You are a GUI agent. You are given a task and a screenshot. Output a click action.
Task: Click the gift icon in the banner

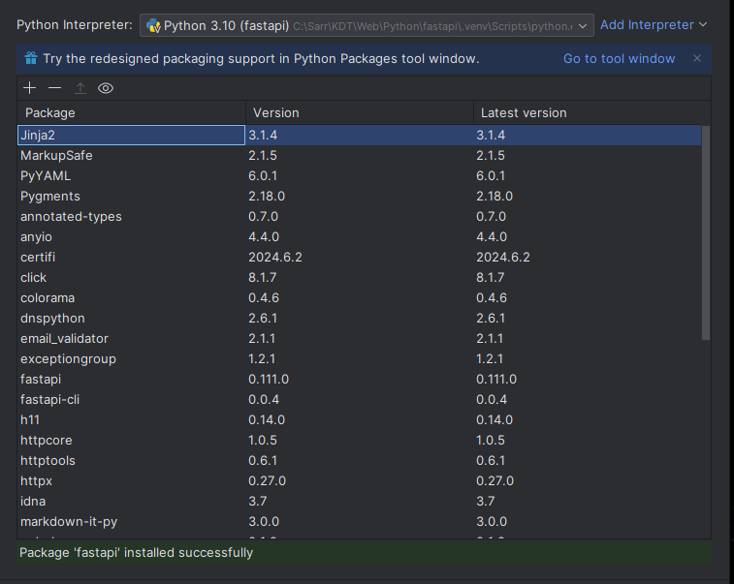pyautogui.click(x=31, y=58)
